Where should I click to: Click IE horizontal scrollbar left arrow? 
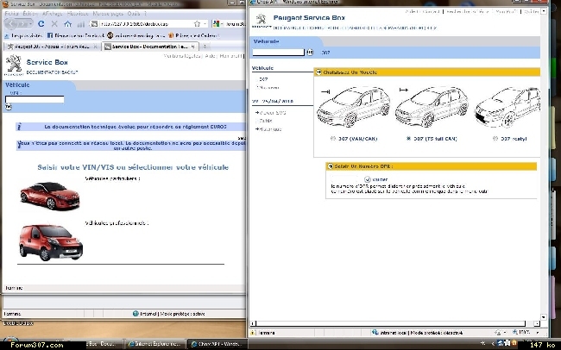pos(253,323)
